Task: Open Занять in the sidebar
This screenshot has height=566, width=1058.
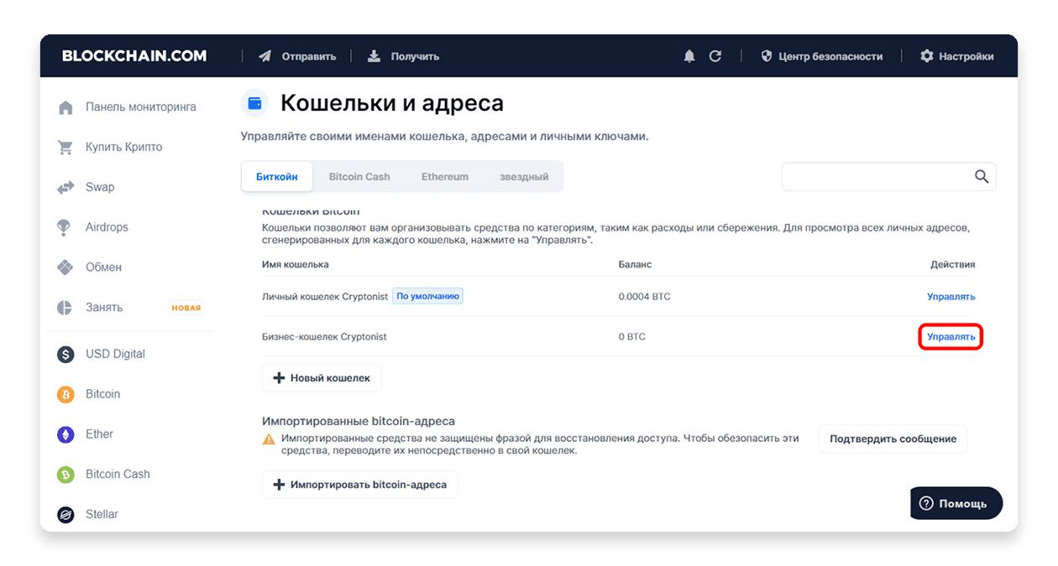Action: click(104, 308)
